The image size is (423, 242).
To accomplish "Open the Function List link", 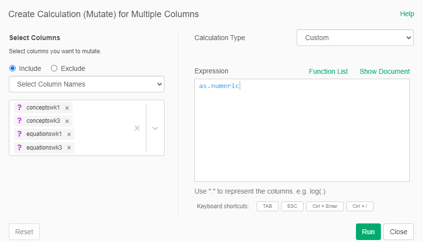I will pyautogui.click(x=328, y=71).
